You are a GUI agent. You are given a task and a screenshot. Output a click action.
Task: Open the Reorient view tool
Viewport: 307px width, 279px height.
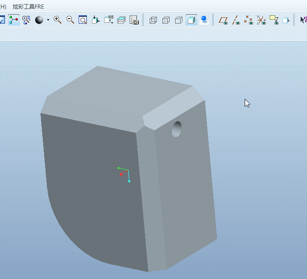click(96, 20)
